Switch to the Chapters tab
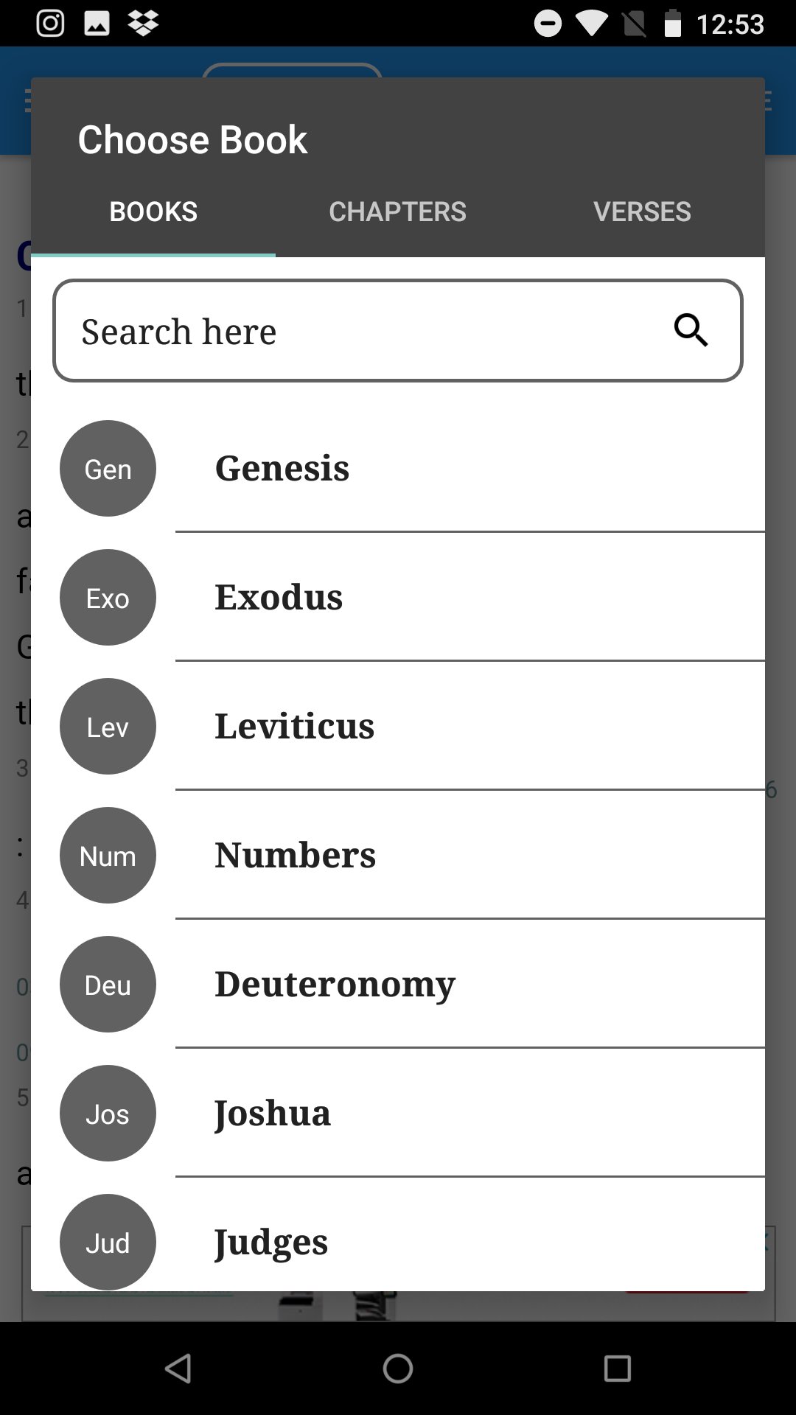This screenshot has height=1415, width=796. (397, 212)
